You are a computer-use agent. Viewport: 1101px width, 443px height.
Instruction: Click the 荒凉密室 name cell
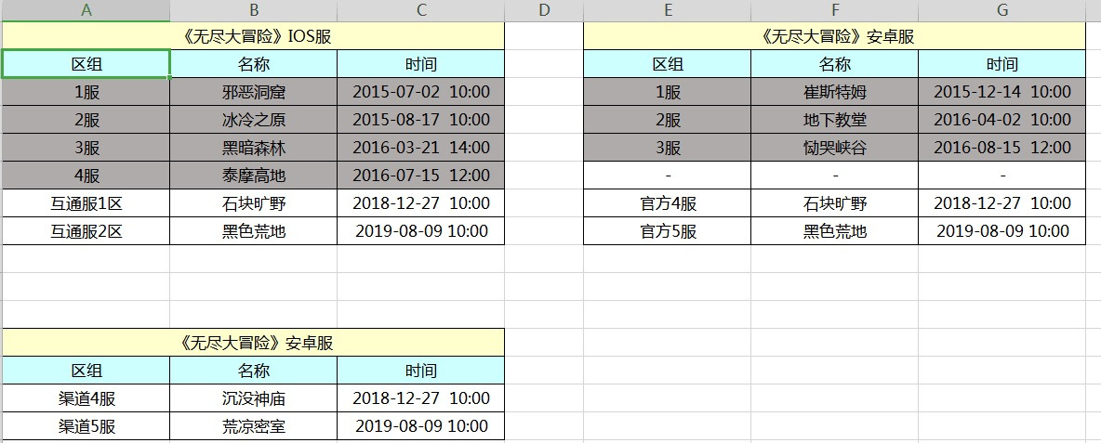(x=254, y=426)
